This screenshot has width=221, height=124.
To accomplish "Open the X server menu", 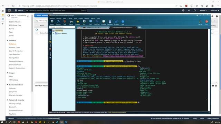I will point(70,18).
